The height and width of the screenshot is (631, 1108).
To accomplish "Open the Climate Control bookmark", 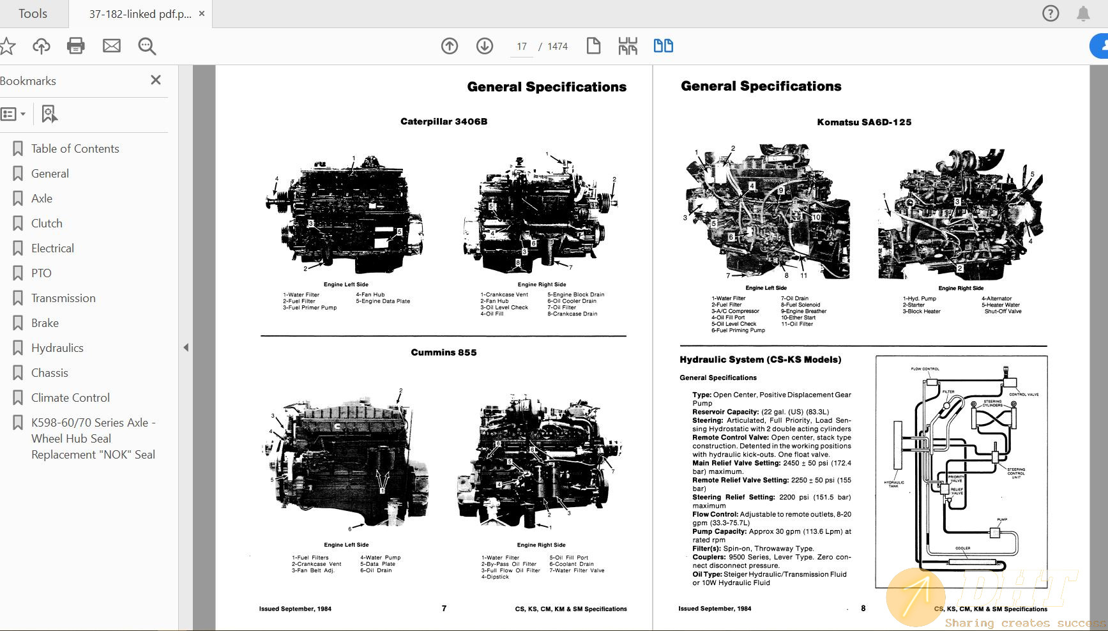I will (x=70, y=398).
